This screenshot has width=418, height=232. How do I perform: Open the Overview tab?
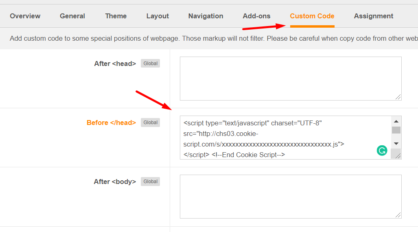pos(25,16)
